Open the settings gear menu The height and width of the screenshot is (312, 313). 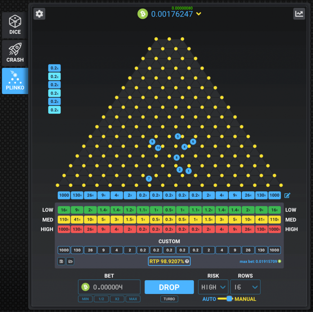click(39, 14)
